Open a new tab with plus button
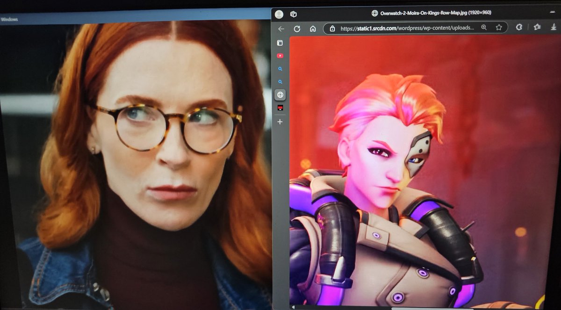The height and width of the screenshot is (310, 561). [280, 121]
